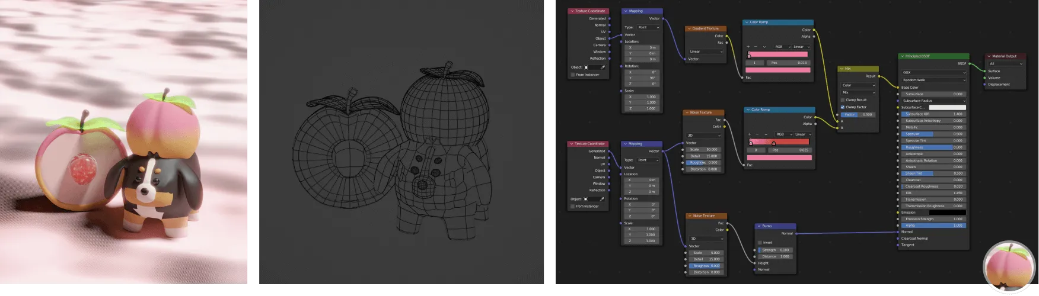
Task: Click the Displacement socket on Material Output
Action: click(985, 85)
